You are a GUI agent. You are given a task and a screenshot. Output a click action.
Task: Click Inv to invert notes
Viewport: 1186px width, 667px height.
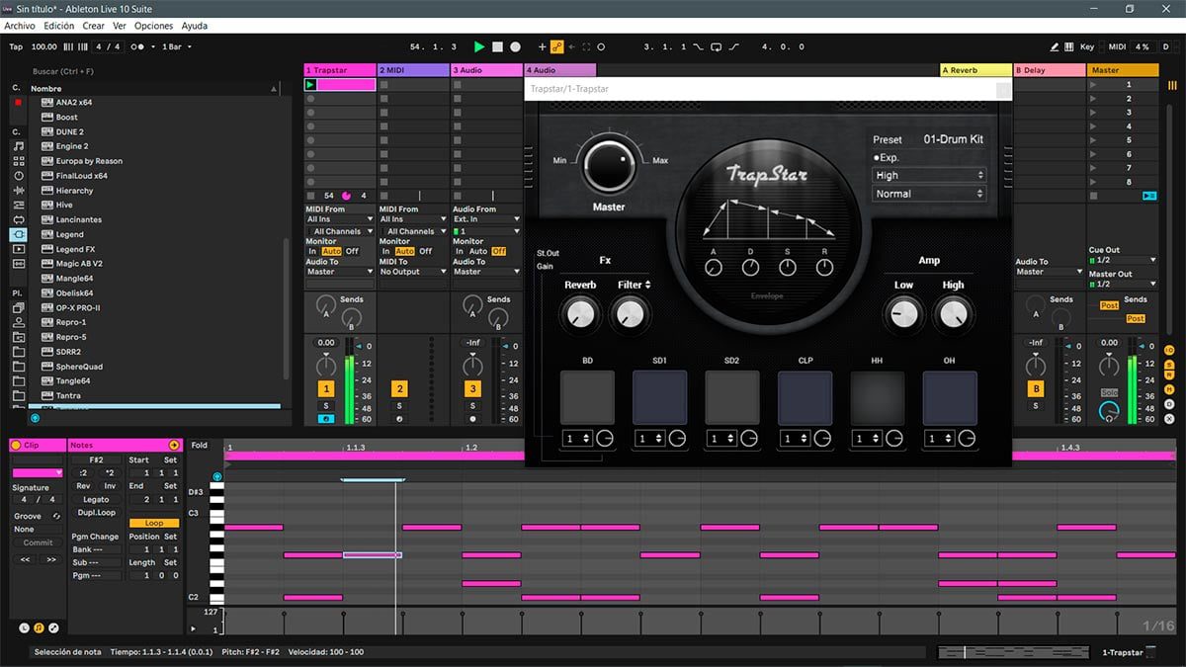click(x=109, y=486)
